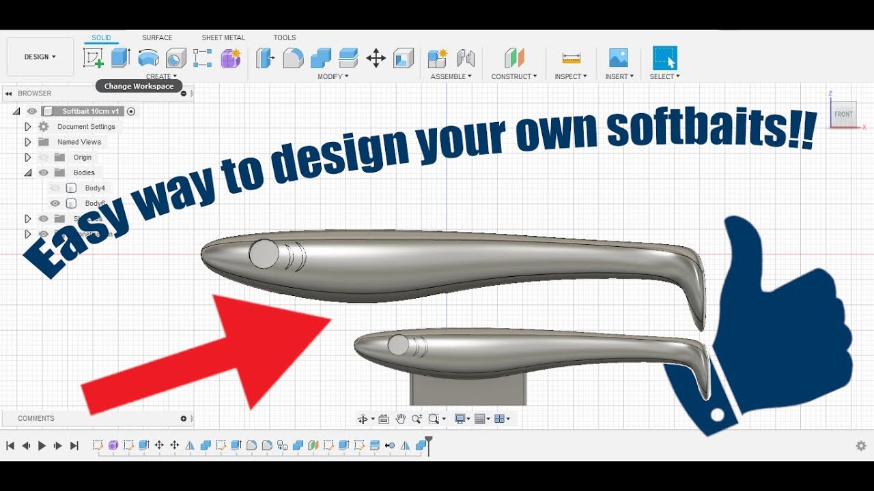Open the DESIGN workspace dropdown
Image resolution: width=874 pixels, height=491 pixels.
tap(40, 57)
